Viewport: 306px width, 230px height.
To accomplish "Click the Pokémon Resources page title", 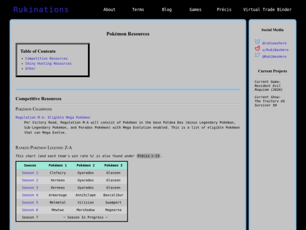I will click(x=128, y=34).
